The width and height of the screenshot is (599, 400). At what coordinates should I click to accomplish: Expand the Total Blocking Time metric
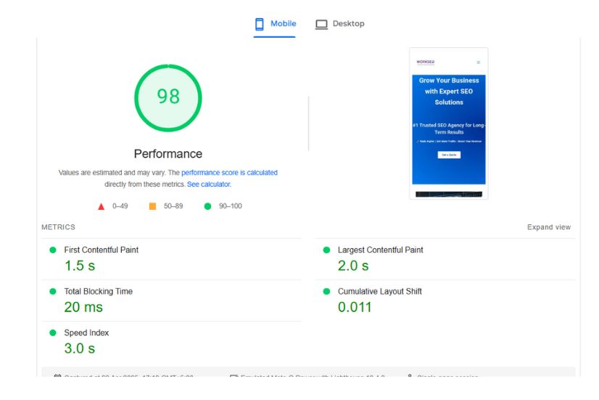pos(98,291)
